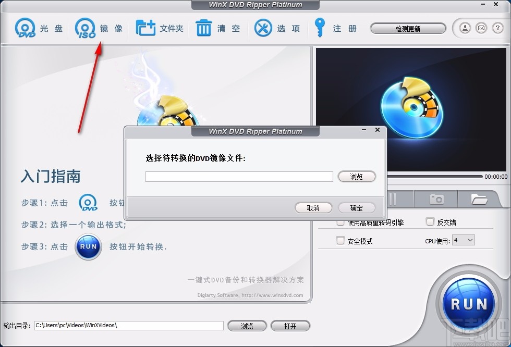Screen dimensions: 511x347
Task: Click the contact email envelope icon
Action: pos(482,28)
